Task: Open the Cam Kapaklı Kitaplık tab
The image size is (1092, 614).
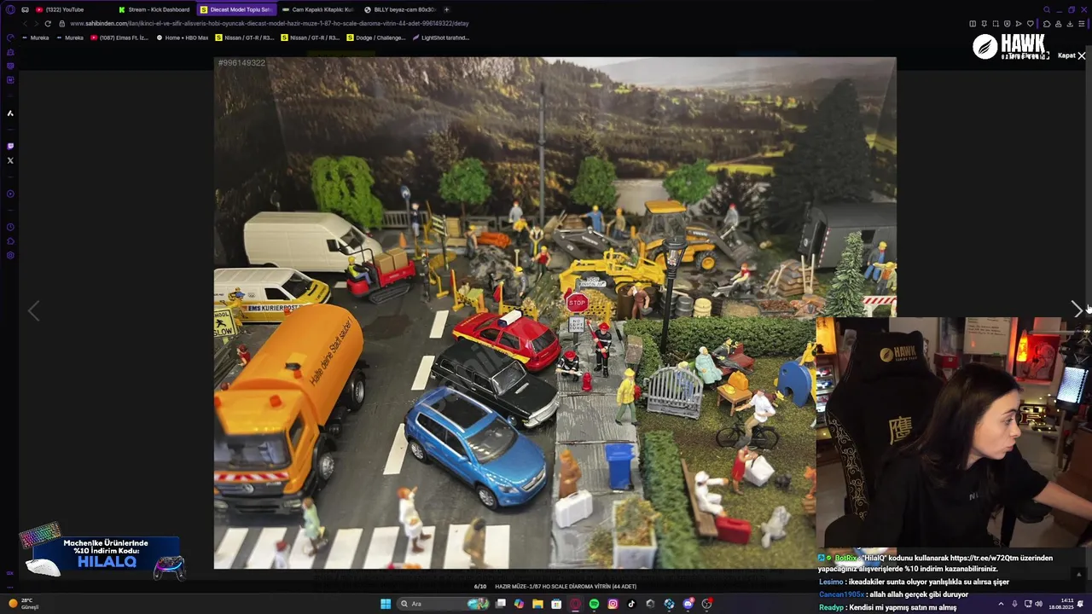Action: [317, 9]
